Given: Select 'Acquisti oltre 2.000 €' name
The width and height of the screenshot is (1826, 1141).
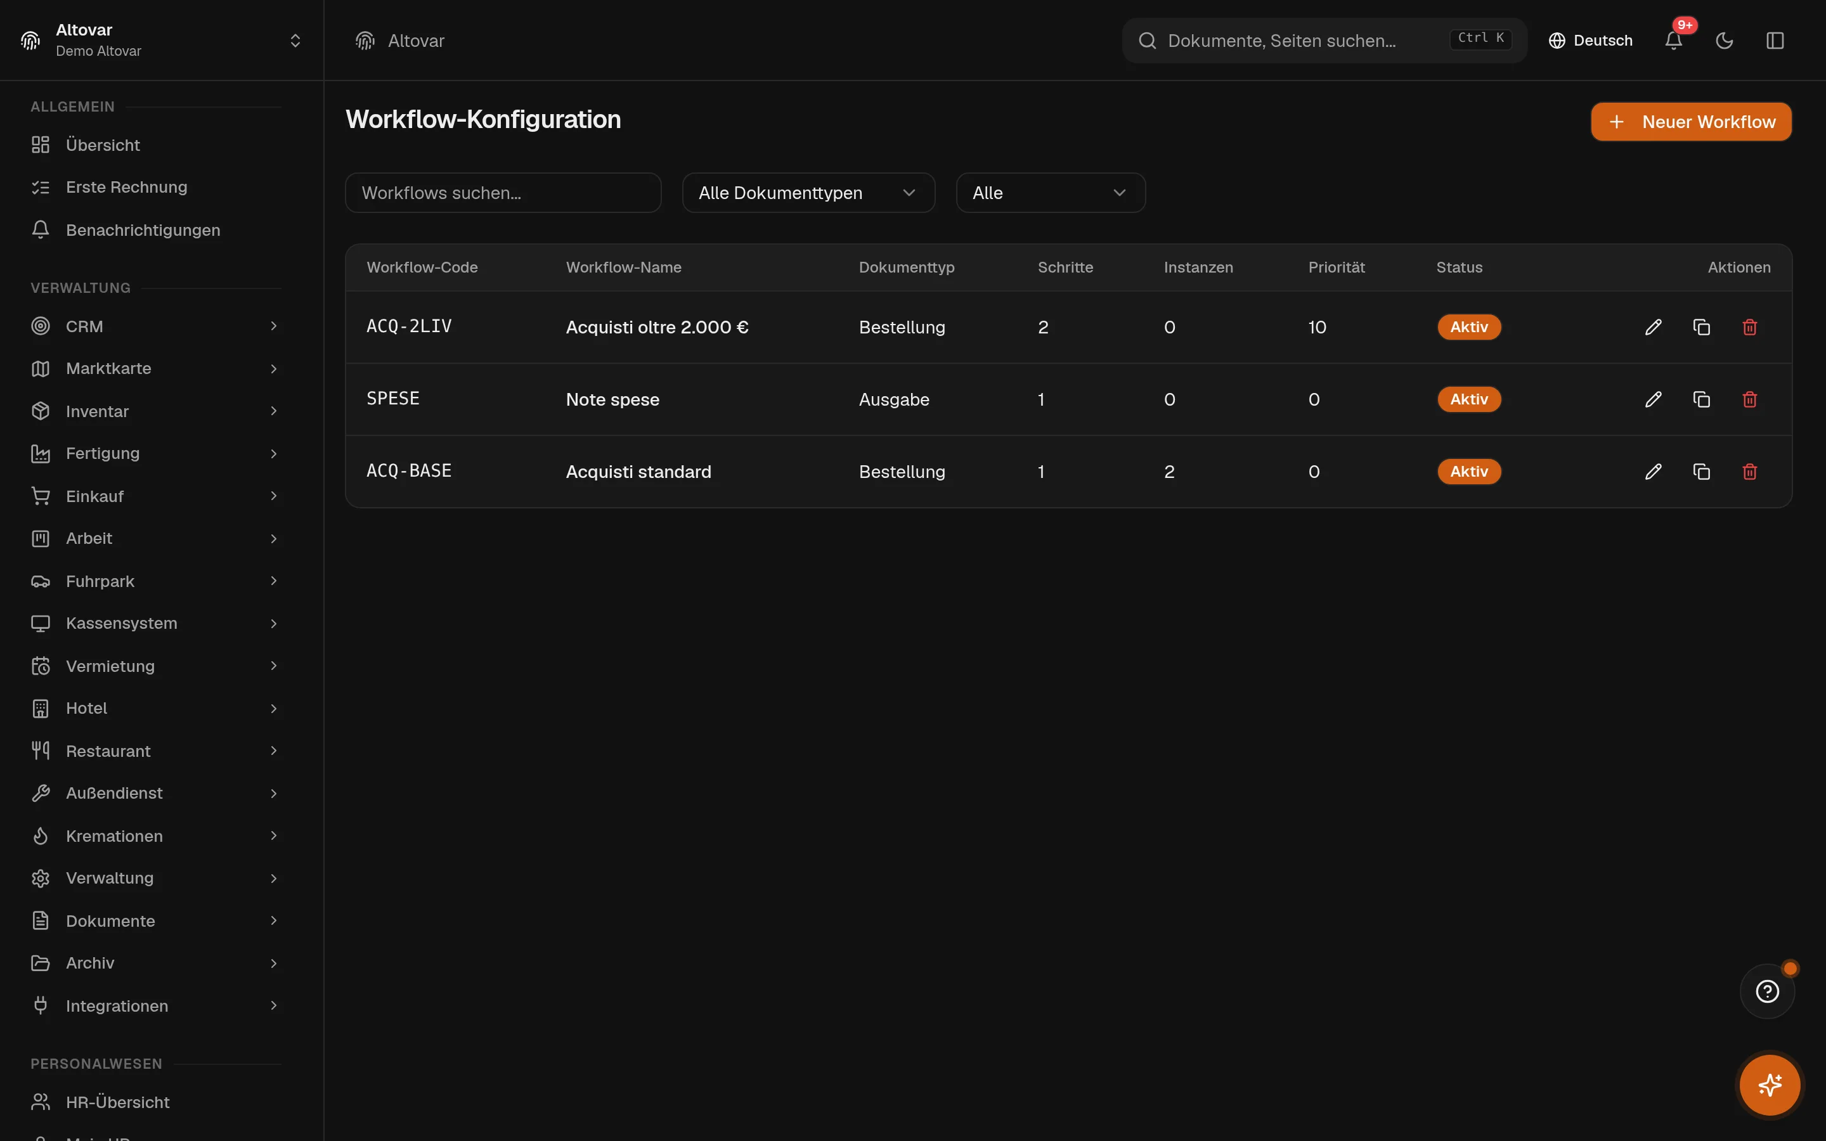Looking at the screenshot, I should click(657, 326).
